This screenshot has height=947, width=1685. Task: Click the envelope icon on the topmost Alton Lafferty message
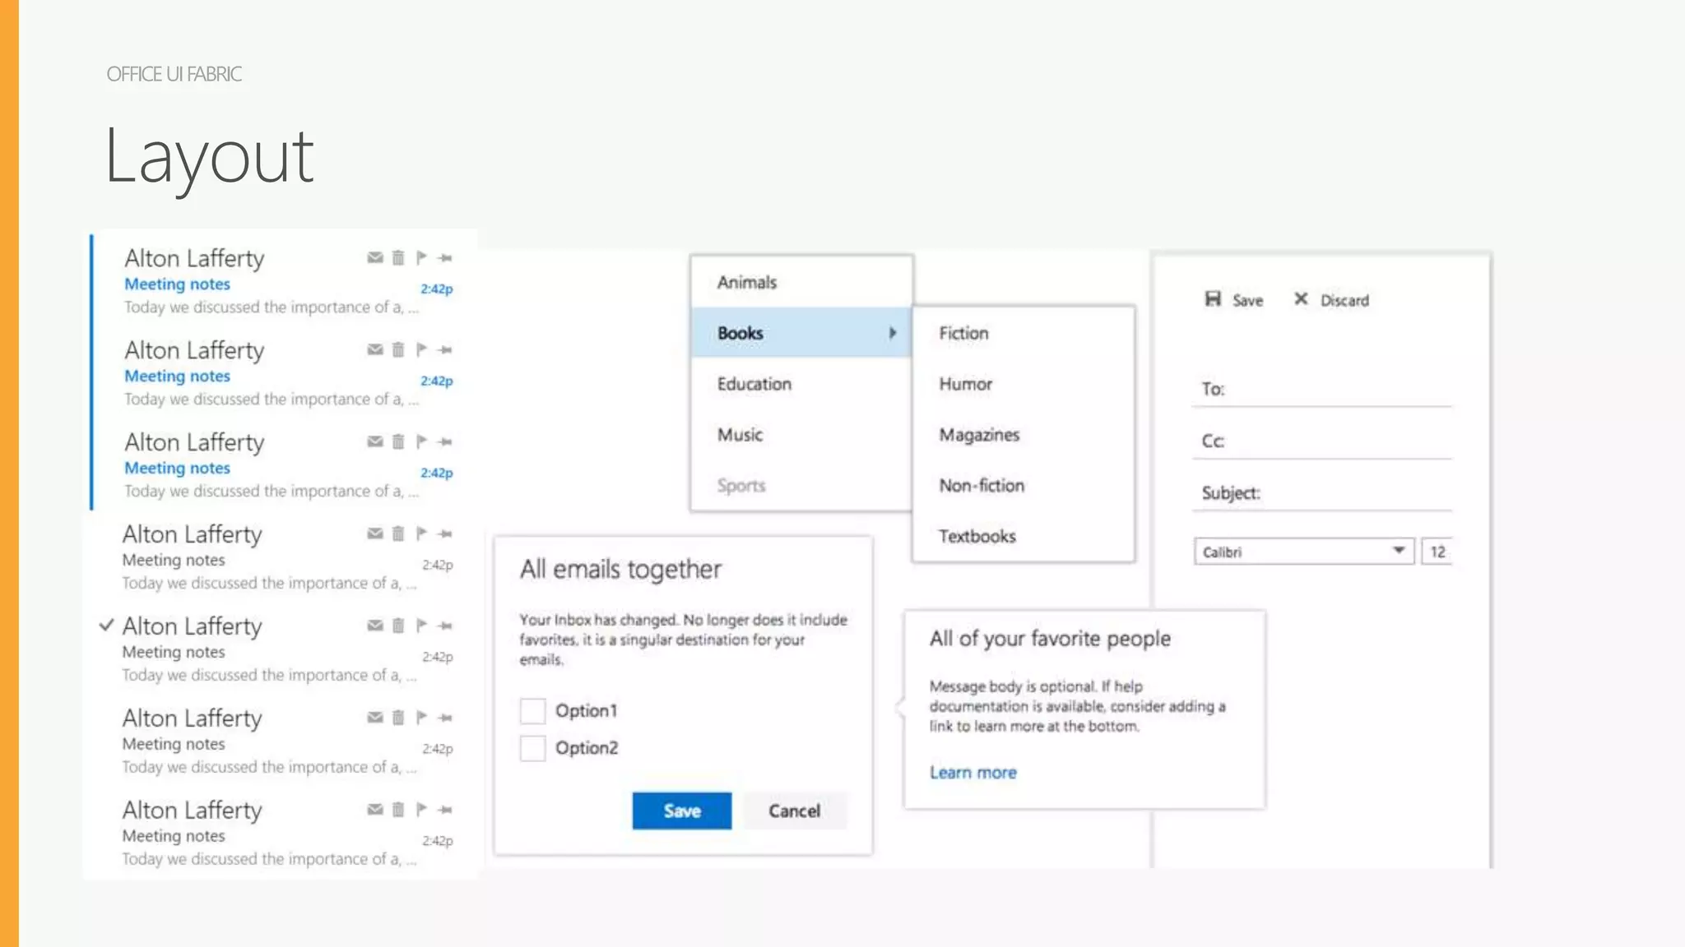click(375, 258)
